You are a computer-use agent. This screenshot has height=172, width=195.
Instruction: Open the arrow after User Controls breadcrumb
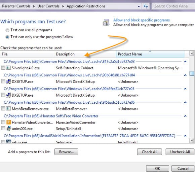(63, 6)
